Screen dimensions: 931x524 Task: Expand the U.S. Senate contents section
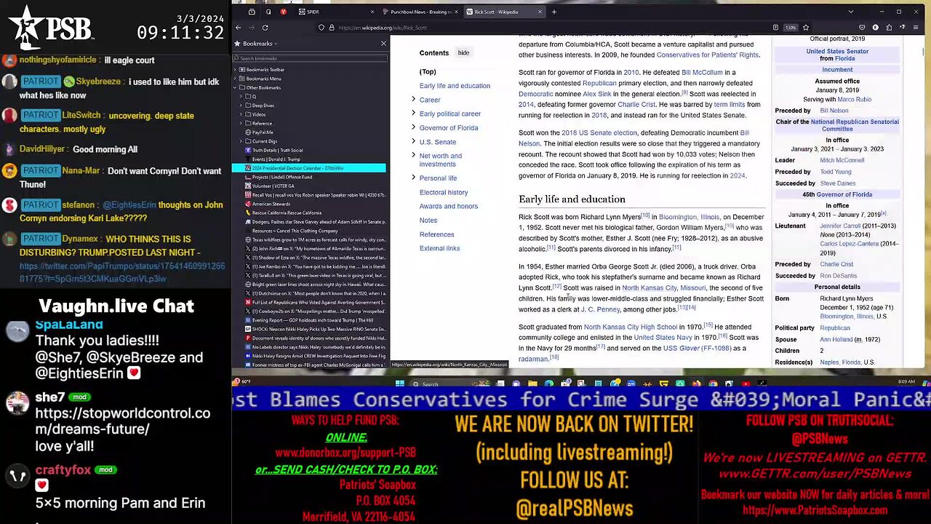(413, 142)
